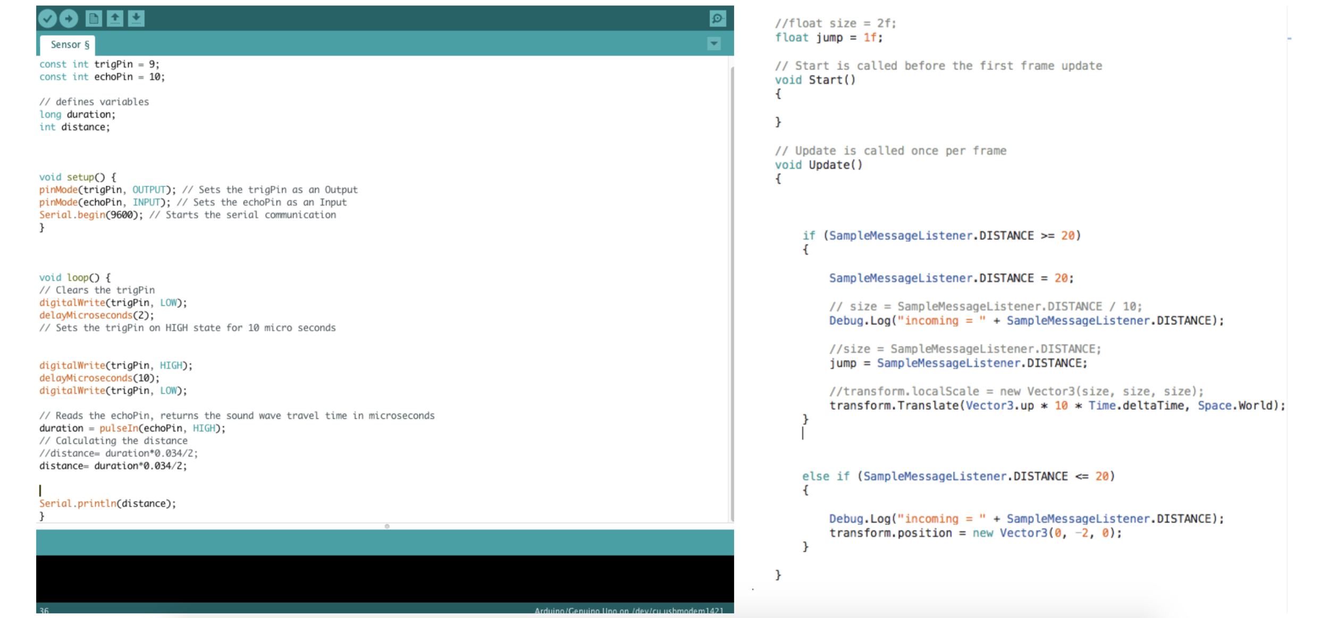Click the '// Calculating the distance' comment
Viewport: 1329px width, 618px height.
pyautogui.click(x=113, y=441)
